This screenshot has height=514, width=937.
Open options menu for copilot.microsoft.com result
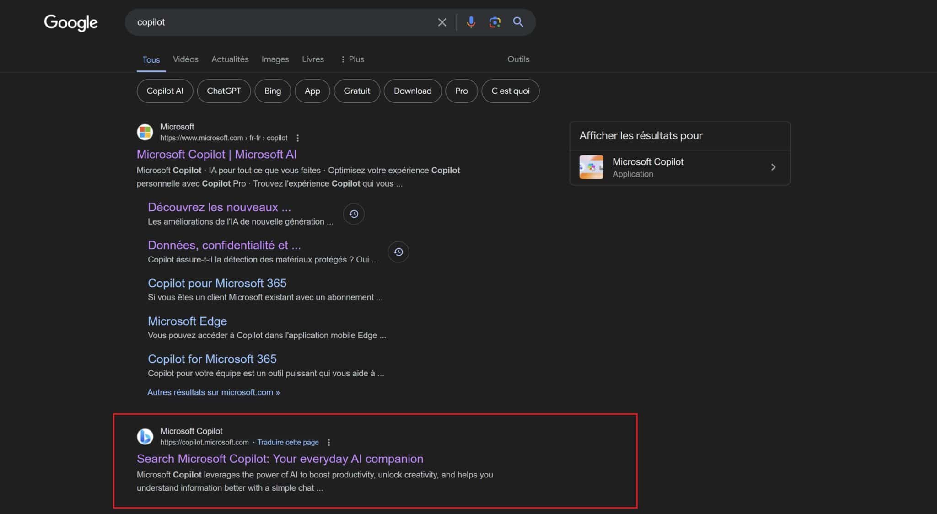(x=329, y=442)
